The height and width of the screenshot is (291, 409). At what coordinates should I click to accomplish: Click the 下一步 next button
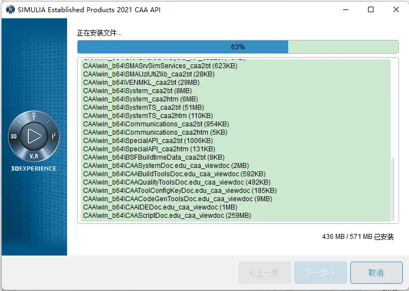320,273
